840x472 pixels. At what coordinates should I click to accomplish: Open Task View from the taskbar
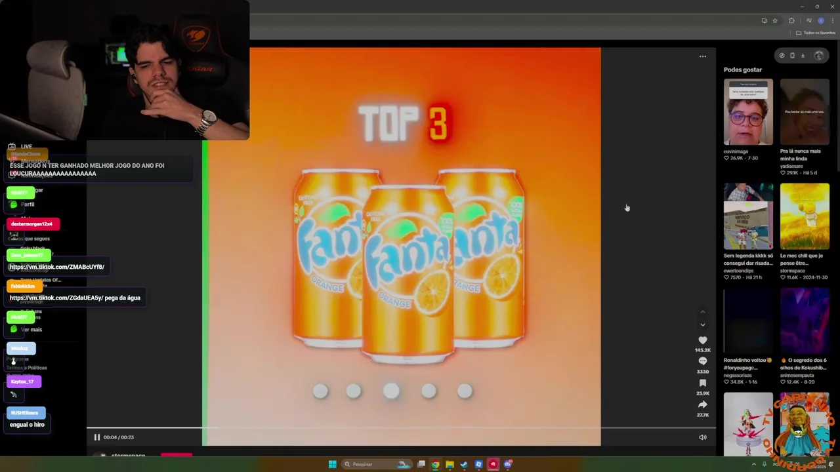(421, 464)
